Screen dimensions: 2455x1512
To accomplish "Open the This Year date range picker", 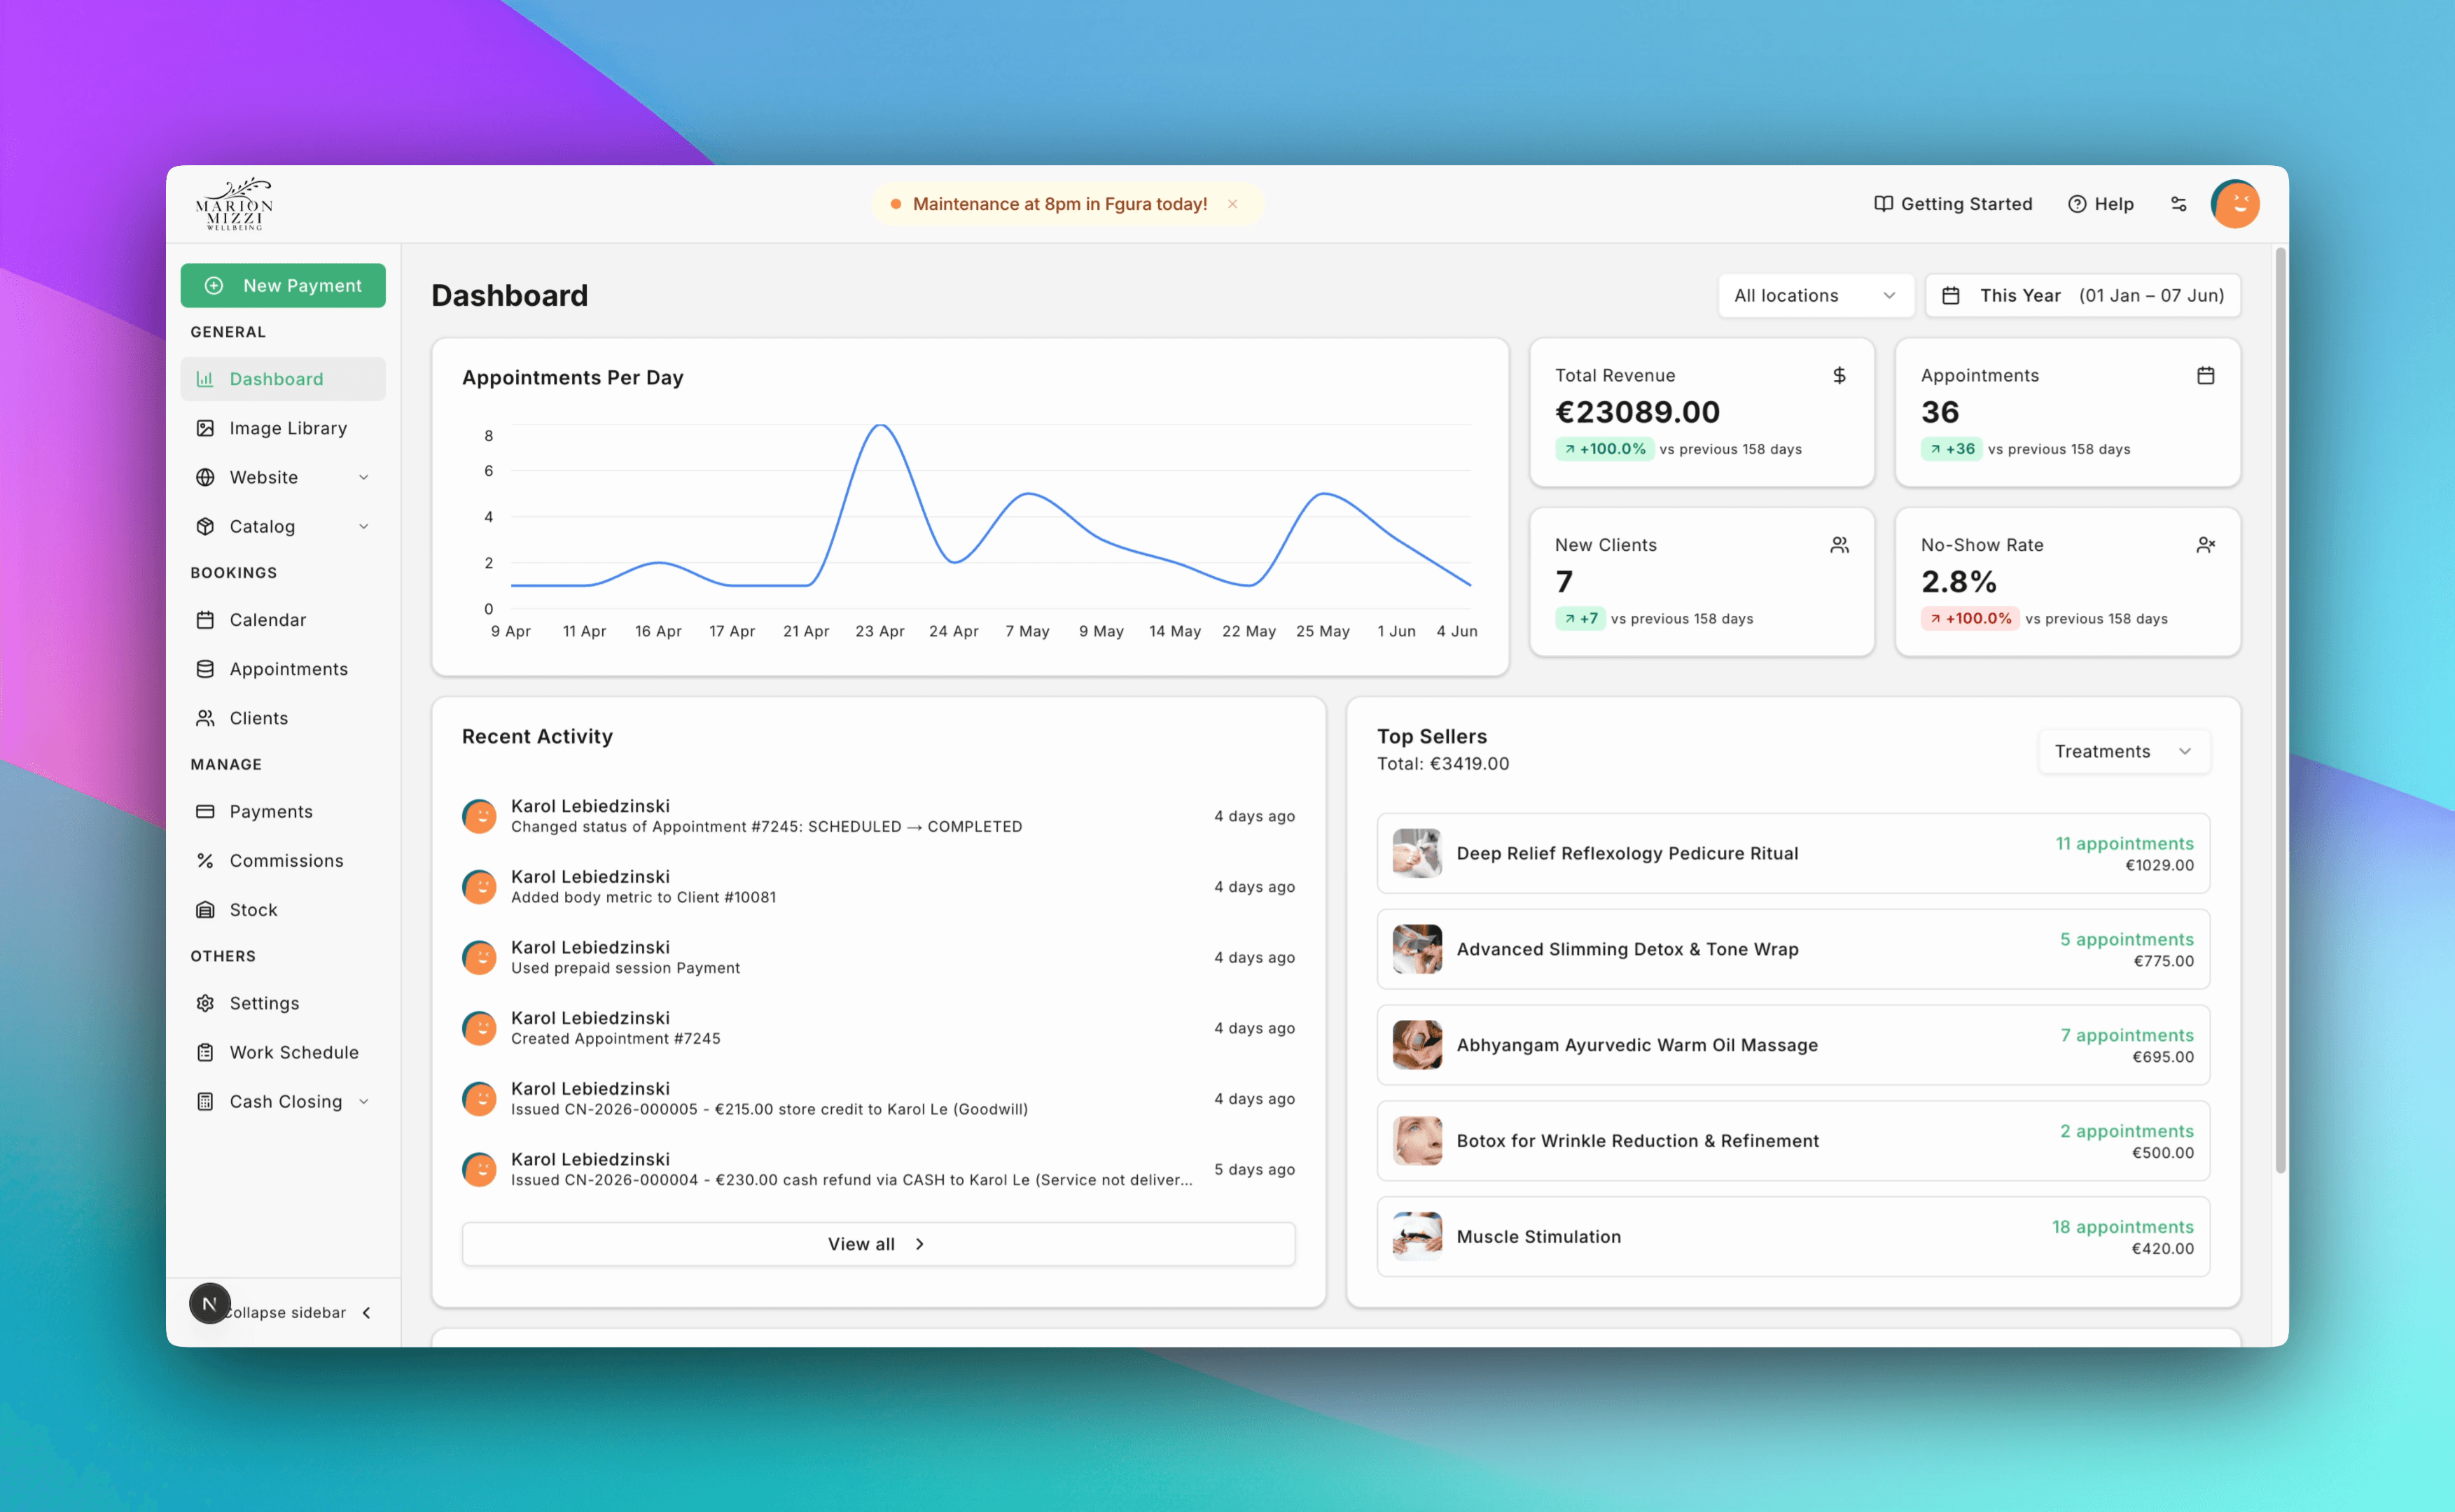I will click(2083, 296).
